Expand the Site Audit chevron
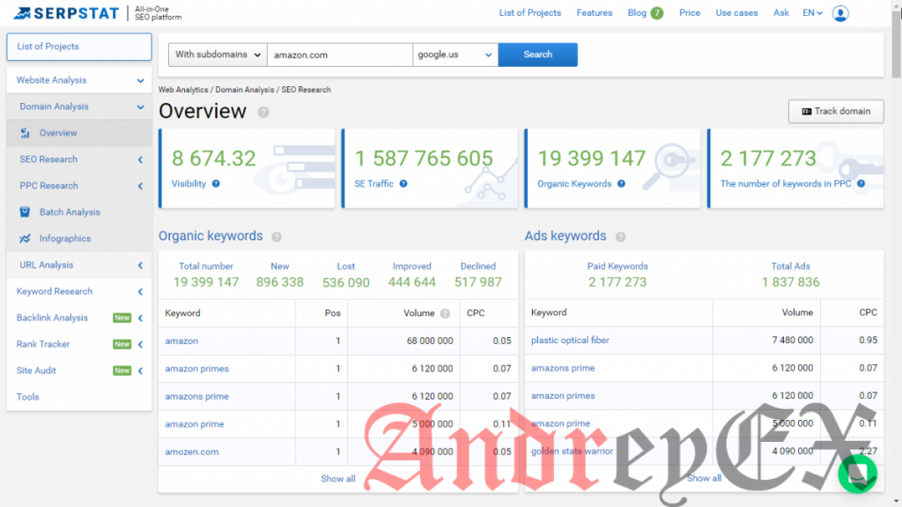This screenshot has height=507, width=902. [140, 371]
